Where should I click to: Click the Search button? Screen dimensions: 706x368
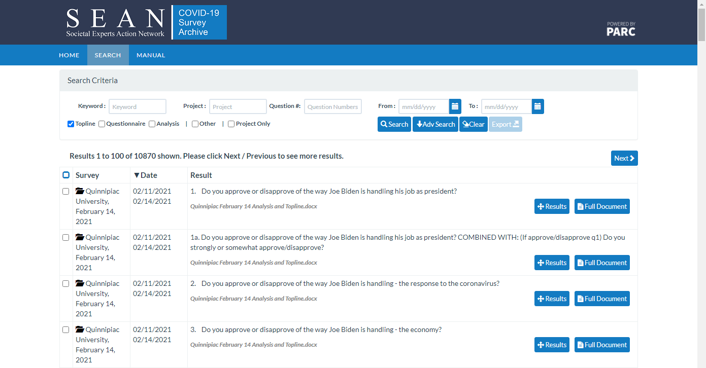(394, 124)
